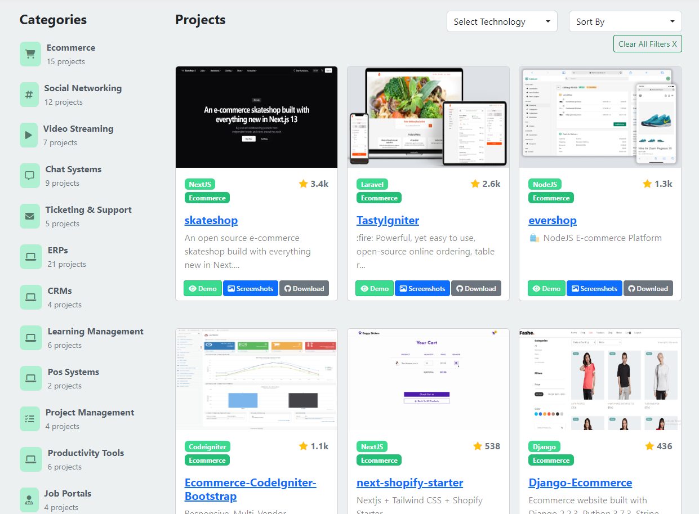Viewport: 699px width, 514px height.
Task: Click the '15 projects' text under Ecommerce
Action: (66, 61)
